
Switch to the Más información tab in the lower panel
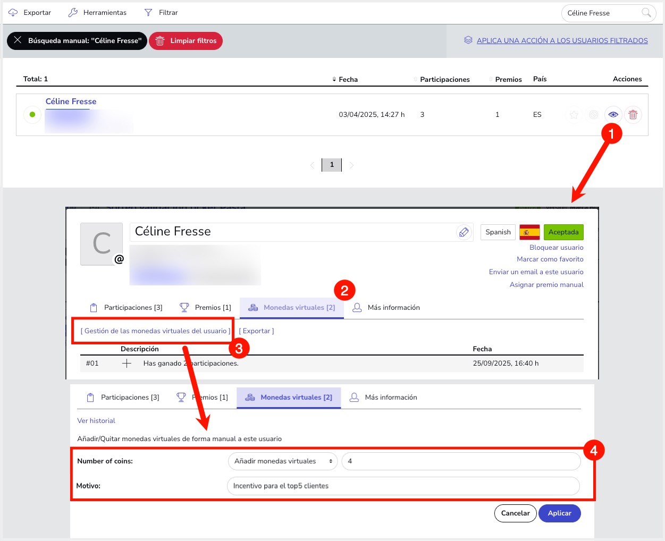click(x=383, y=398)
